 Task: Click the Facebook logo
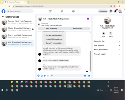(3, 11)
